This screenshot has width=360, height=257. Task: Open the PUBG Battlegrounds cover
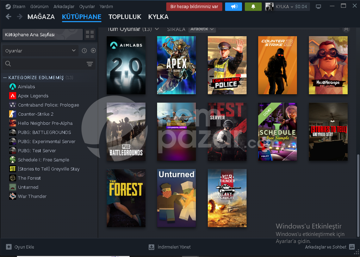(x=126, y=131)
